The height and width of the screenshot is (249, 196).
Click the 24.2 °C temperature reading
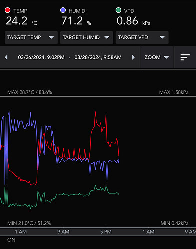[x=21, y=21]
